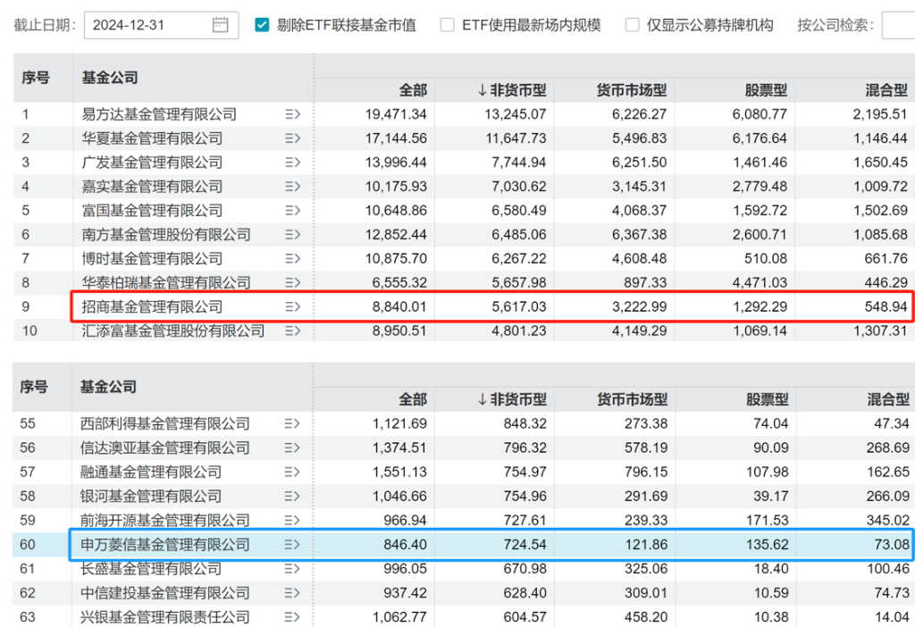915x627 pixels.
Task: Select company name 长盛基金管理有限公司
Action: click(151, 569)
